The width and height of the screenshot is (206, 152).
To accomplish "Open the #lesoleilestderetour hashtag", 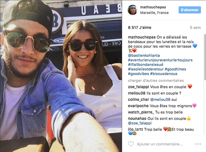I will coord(146,69).
